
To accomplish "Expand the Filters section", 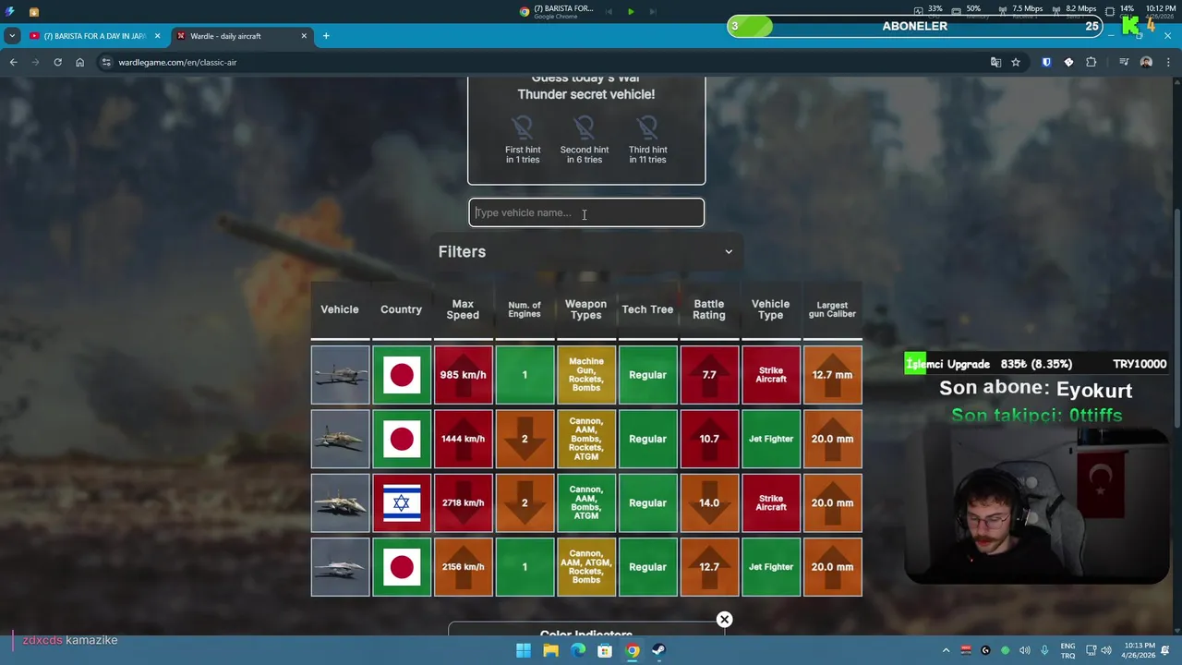I will point(586,251).
